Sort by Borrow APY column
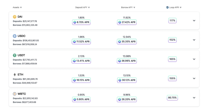Image resolution: width=203 pixels, height=109 pixels. pos(128,7)
